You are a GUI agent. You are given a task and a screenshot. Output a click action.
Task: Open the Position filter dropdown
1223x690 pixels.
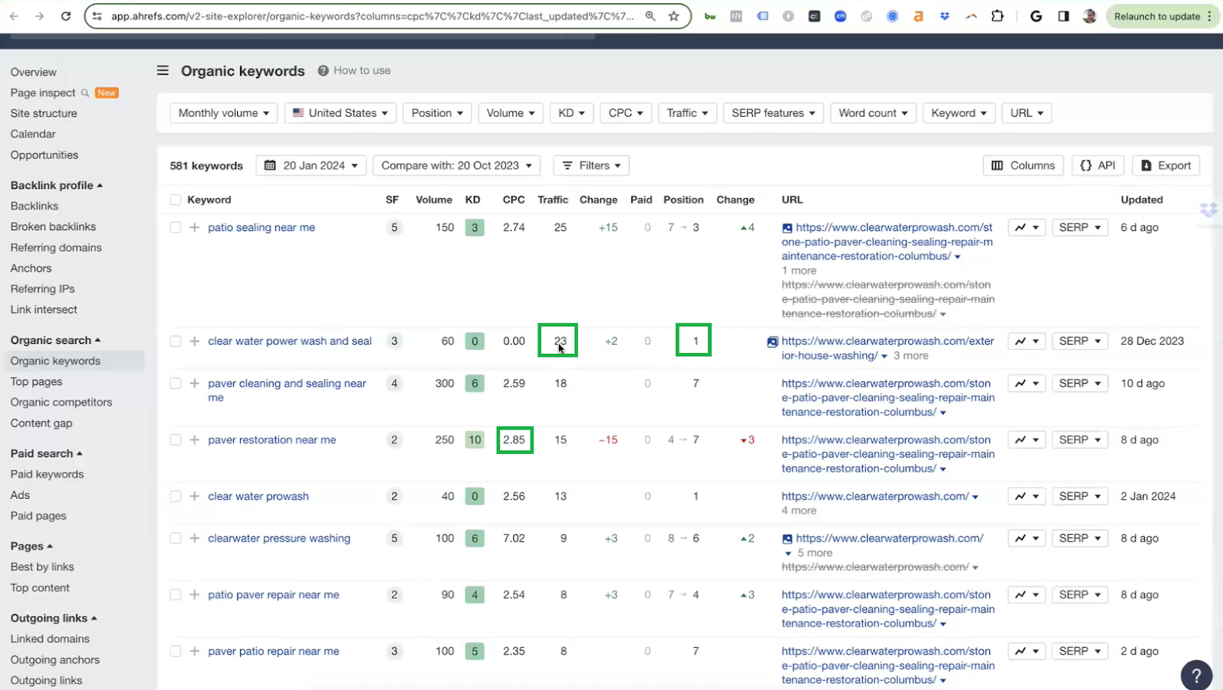(436, 113)
